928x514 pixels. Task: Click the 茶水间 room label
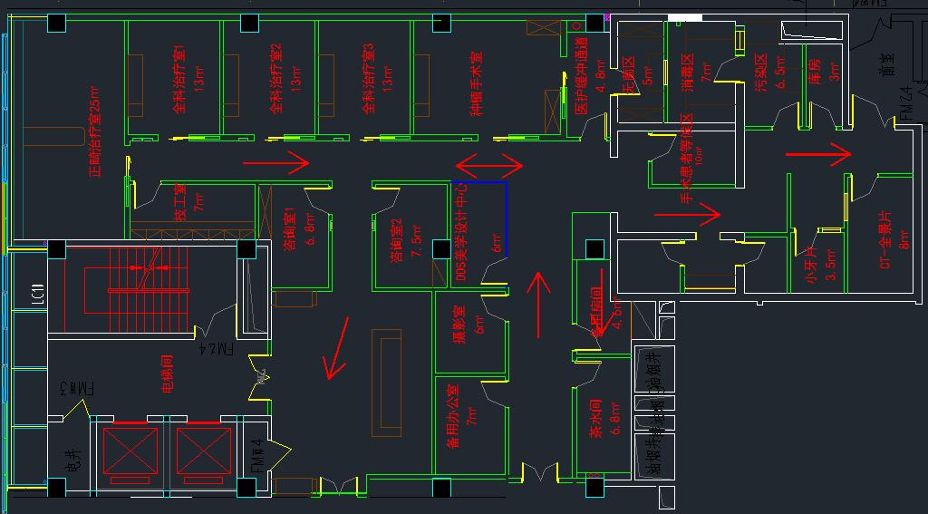[x=595, y=418]
